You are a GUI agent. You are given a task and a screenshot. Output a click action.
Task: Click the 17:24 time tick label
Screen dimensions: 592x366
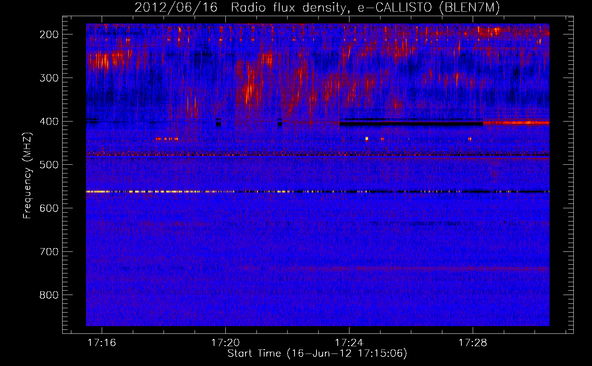[349, 343]
